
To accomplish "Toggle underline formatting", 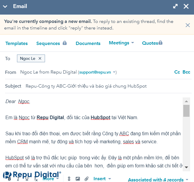I will point(27,179).
